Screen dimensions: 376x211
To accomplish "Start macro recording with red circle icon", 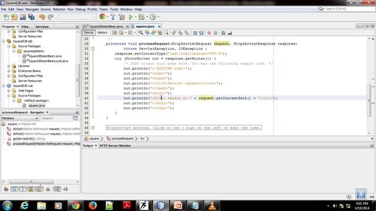I will tap(209, 33).
